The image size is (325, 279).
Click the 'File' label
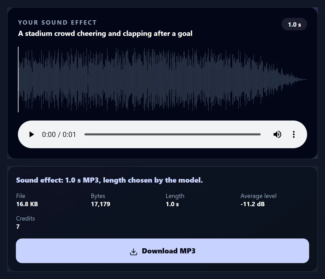[x=21, y=196]
